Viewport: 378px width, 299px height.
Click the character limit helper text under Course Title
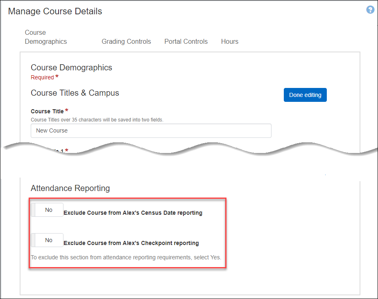pos(98,119)
